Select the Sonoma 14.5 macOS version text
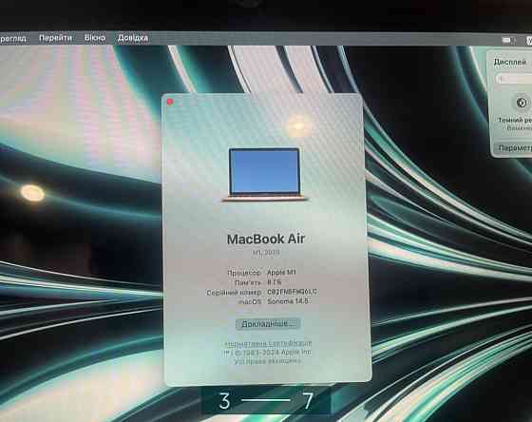This screenshot has width=532, height=422. tap(288, 301)
